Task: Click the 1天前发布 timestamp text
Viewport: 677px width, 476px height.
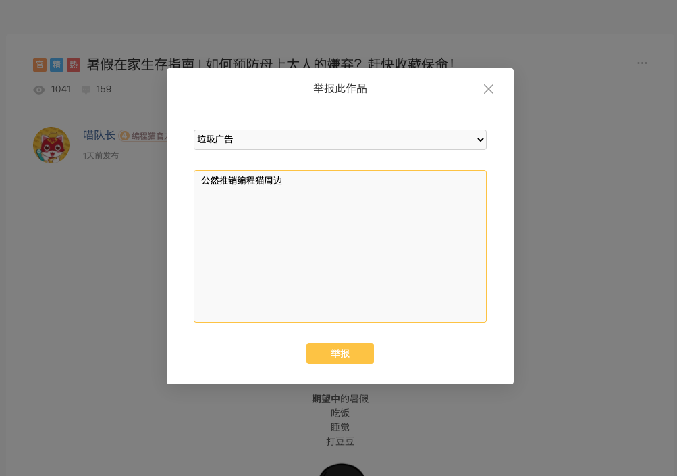Action: 101,155
